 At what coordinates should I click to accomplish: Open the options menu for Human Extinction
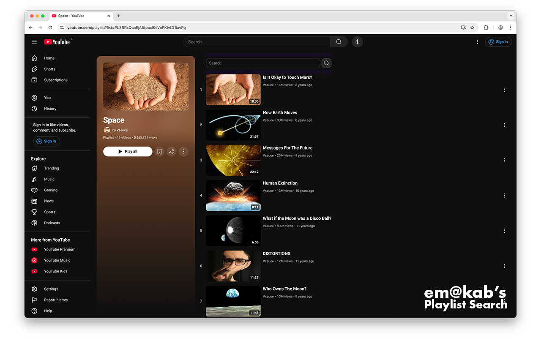[x=504, y=196]
